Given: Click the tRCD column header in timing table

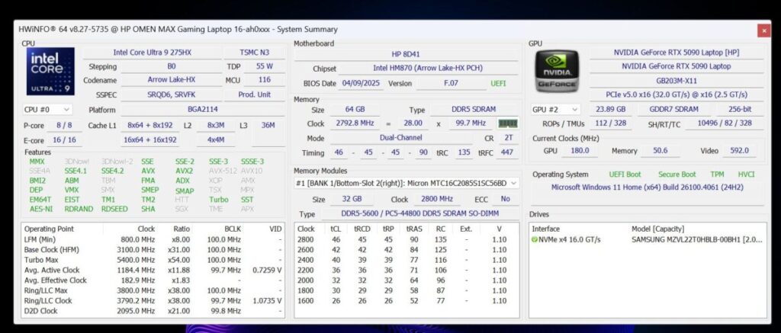Looking at the screenshot, I should [x=362, y=229].
